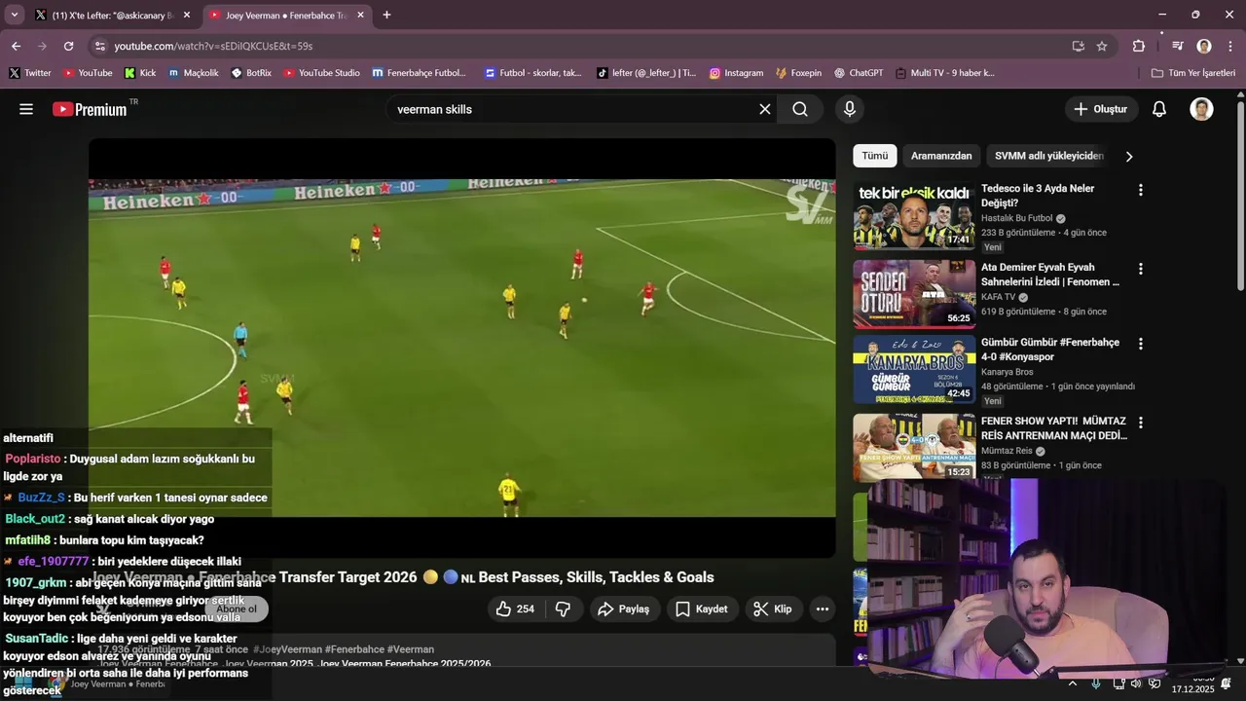Click the browser address bar URL

pyautogui.click(x=213, y=46)
